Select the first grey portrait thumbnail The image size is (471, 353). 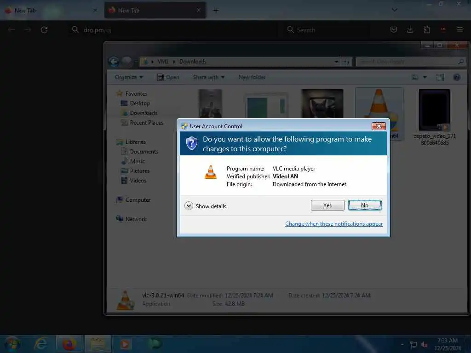pyautogui.click(x=210, y=103)
